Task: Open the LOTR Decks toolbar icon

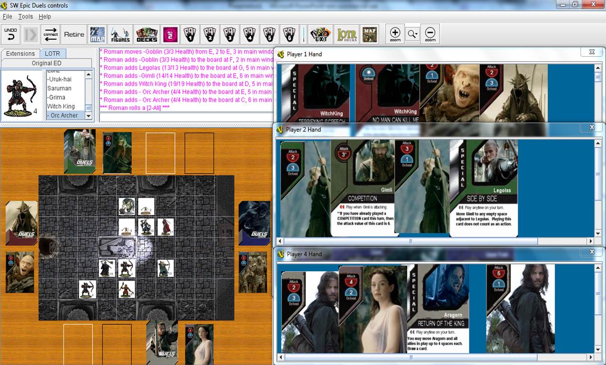Action: tap(347, 35)
